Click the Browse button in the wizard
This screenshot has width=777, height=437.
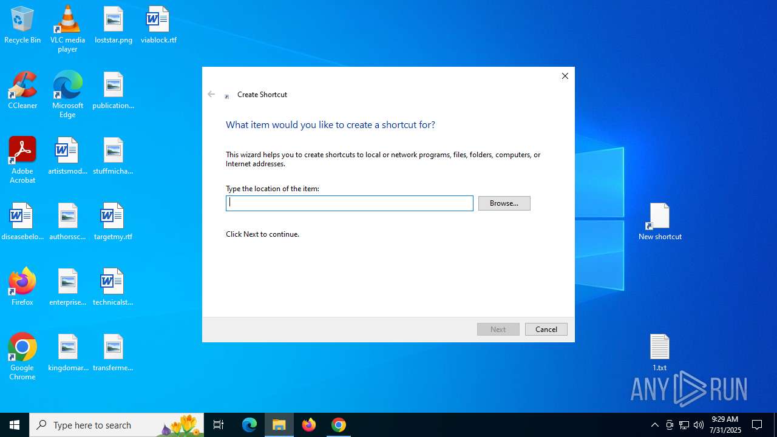coord(504,203)
